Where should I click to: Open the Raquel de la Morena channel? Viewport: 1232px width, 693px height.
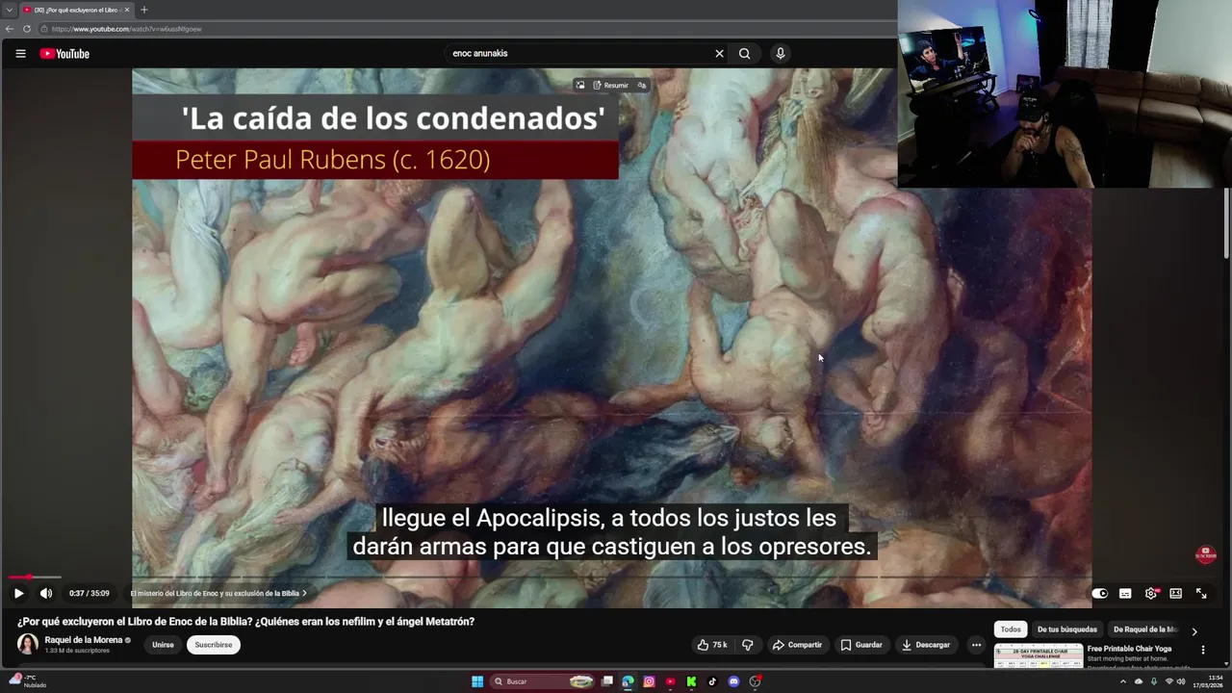(x=84, y=640)
